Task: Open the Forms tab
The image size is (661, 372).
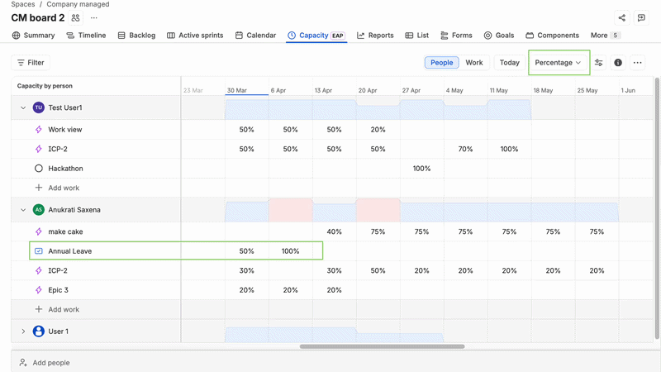Action: coord(456,36)
